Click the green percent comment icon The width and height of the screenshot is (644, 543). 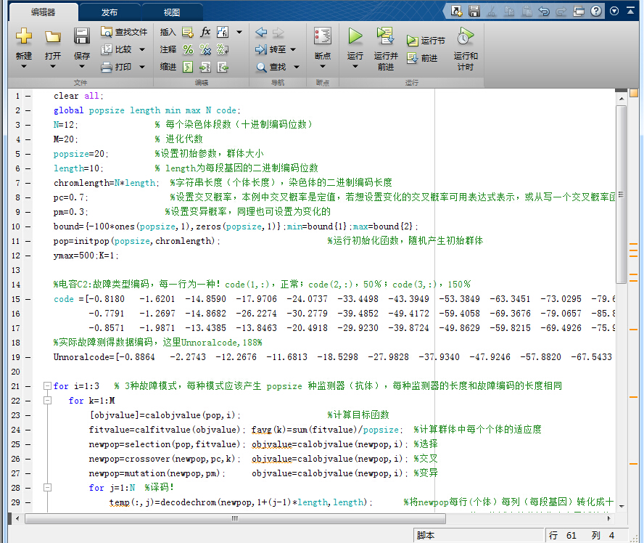coord(188,50)
